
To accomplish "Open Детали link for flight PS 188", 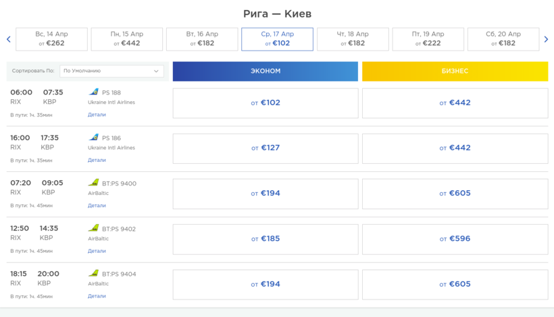I will pos(97,115).
